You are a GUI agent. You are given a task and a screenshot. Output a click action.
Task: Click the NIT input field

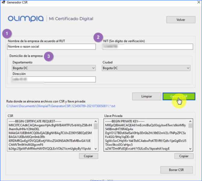coord(147,47)
